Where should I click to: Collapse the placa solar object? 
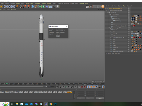[x=112, y=18]
